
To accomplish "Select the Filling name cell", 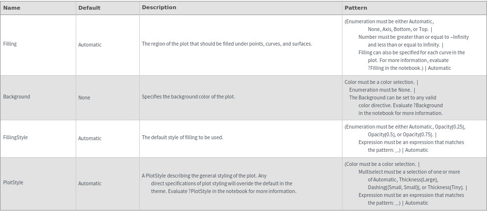I will [x=10, y=44].
